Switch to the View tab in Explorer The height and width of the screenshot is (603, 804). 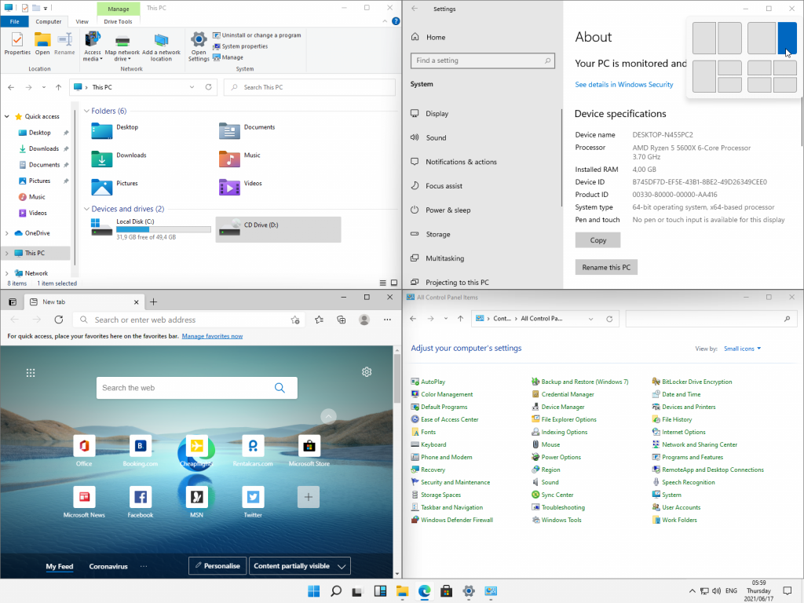click(x=82, y=22)
